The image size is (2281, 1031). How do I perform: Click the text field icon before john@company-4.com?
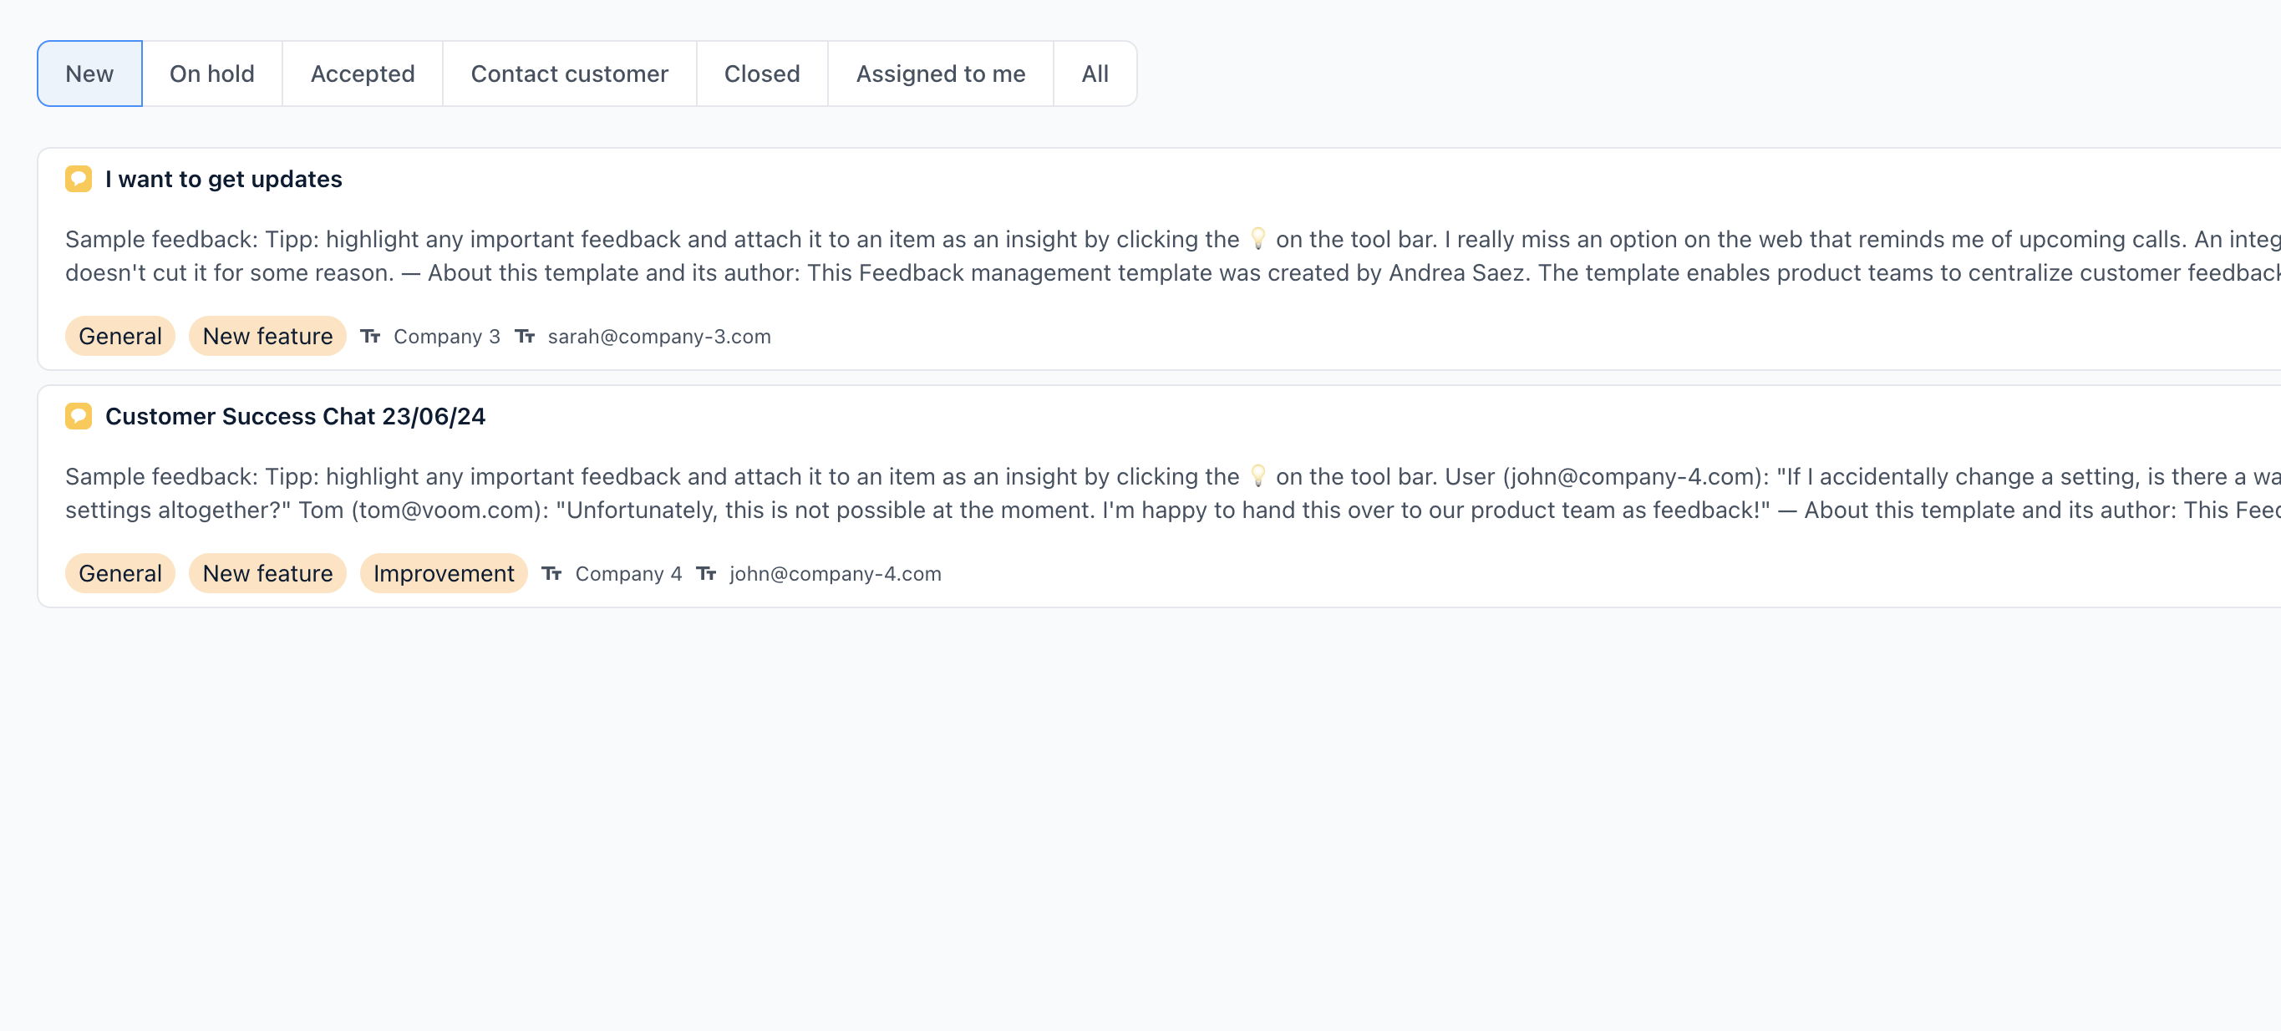(707, 573)
